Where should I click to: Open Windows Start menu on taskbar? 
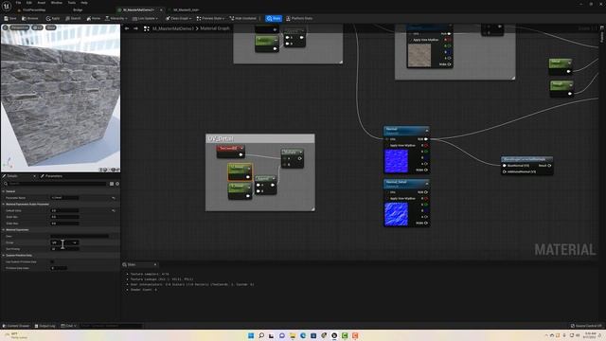tap(251, 335)
